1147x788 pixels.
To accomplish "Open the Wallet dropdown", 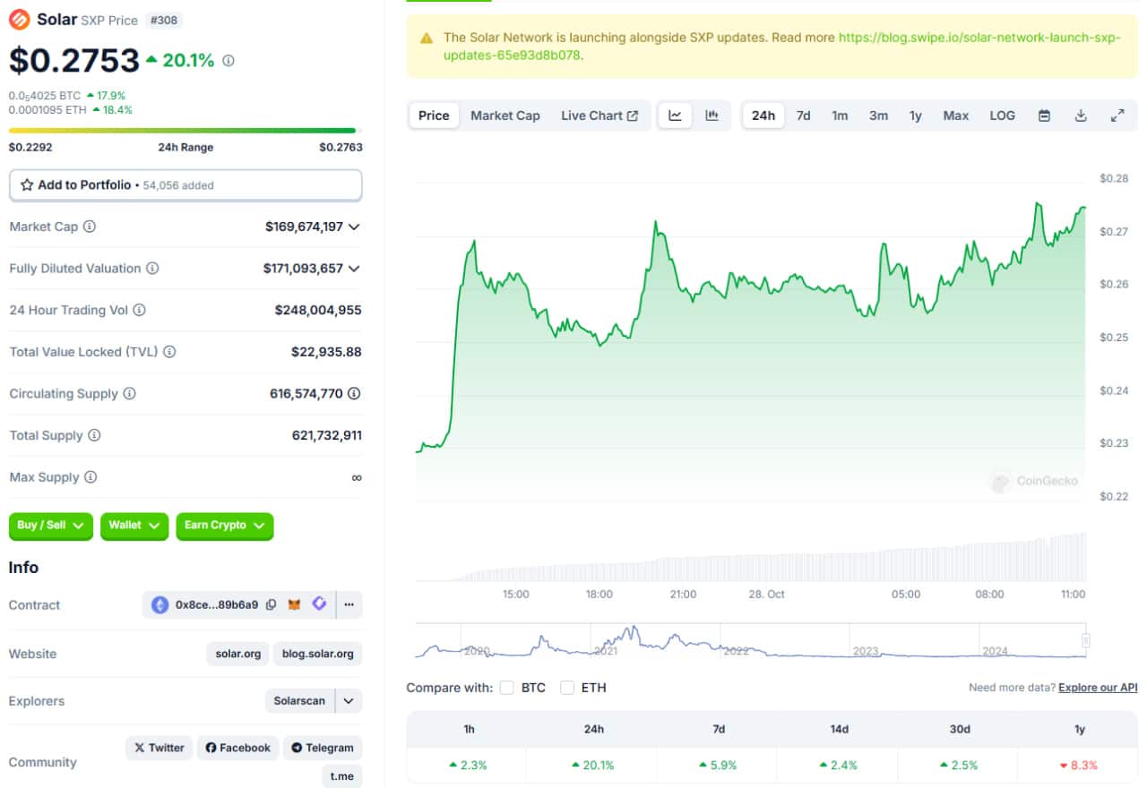I will pos(134,526).
